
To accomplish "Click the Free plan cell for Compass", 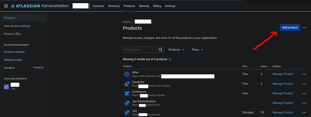I will [x=245, y=84].
